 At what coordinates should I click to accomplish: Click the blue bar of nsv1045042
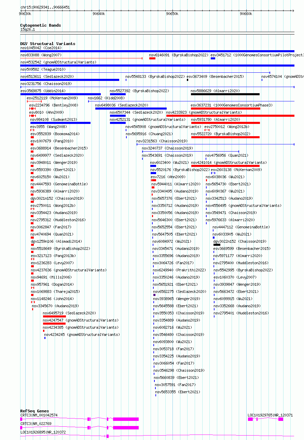pyautogui.click(x=157, y=51)
